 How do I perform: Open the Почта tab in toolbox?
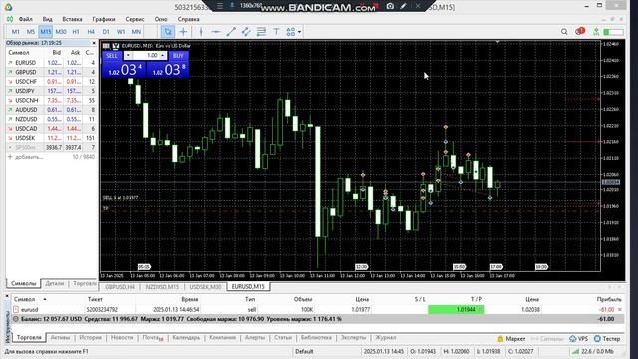pos(153,338)
